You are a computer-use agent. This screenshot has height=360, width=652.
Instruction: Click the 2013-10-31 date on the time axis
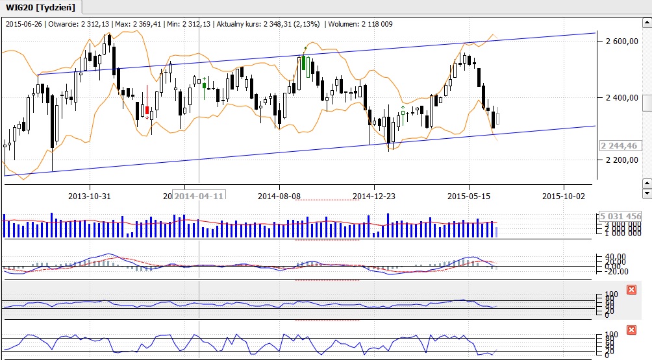pos(90,196)
